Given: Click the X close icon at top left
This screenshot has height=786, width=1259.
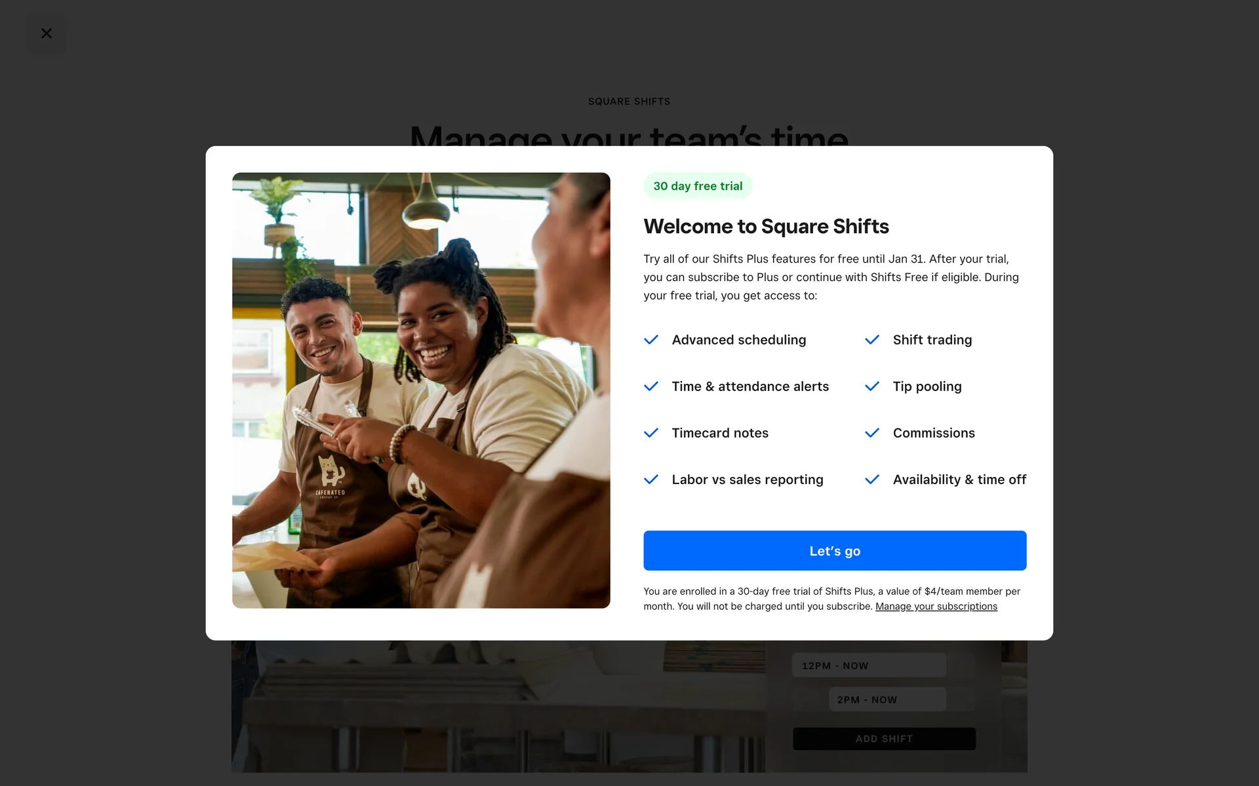Looking at the screenshot, I should tap(46, 33).
